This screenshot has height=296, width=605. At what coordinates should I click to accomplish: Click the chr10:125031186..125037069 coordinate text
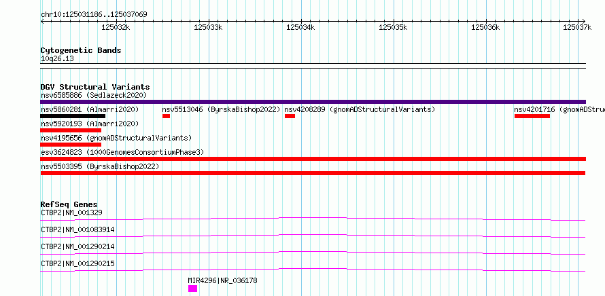[x=94, y=15]
